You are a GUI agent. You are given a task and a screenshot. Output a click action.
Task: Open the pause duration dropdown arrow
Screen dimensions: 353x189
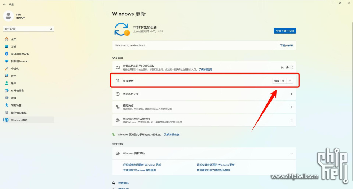pos(290,81)
